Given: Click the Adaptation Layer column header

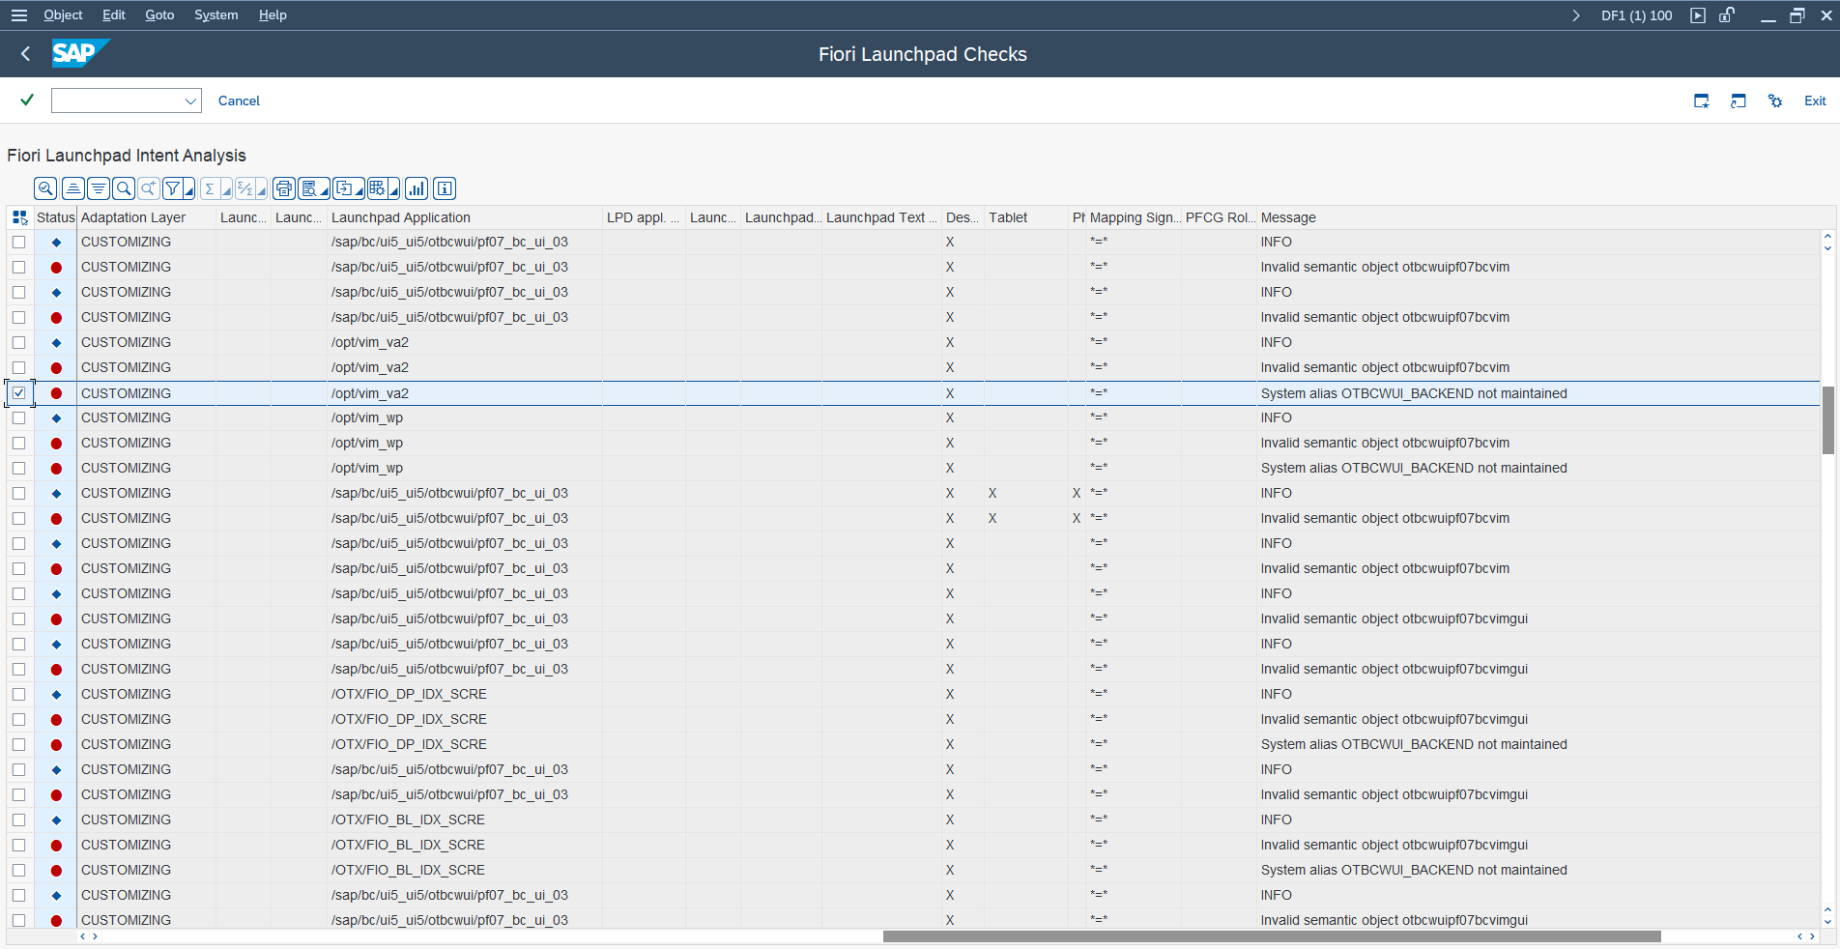Looking at the screenshot, I should click(147, 217).
